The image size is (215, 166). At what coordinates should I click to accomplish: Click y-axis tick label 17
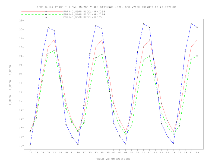click(21, 101)
